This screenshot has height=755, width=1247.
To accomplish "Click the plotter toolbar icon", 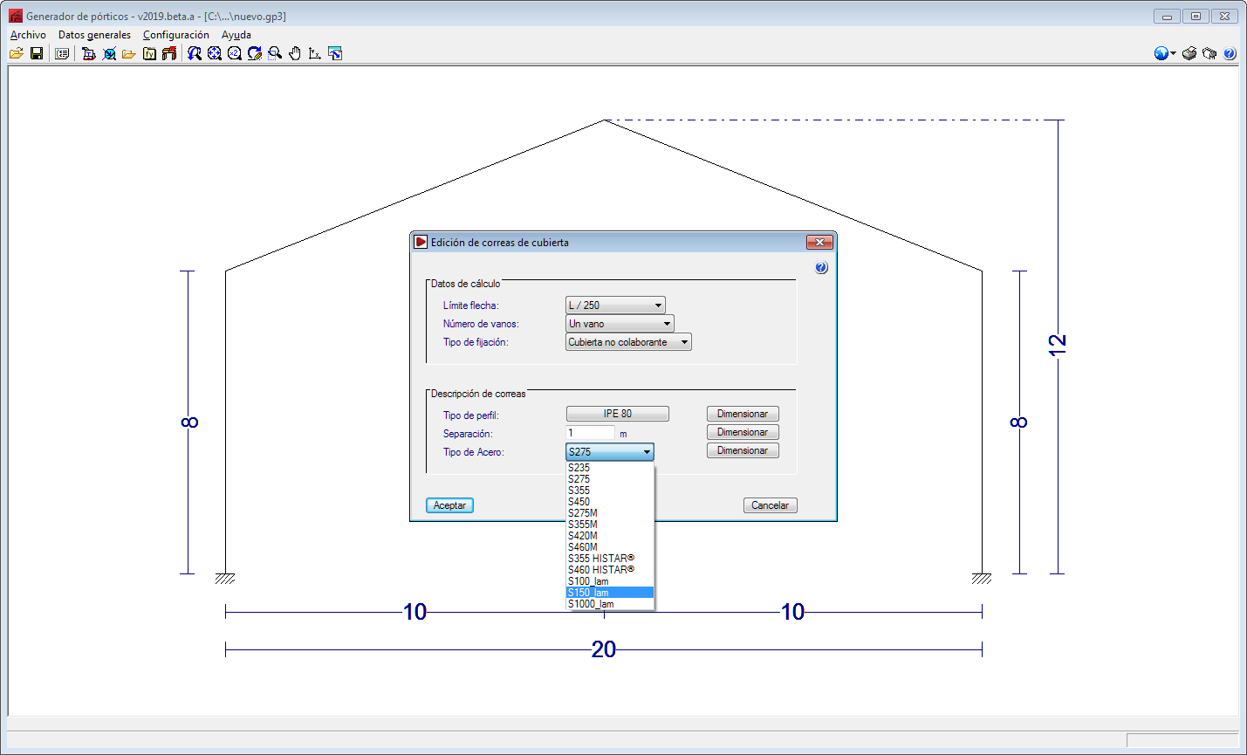I will 1209,53.
